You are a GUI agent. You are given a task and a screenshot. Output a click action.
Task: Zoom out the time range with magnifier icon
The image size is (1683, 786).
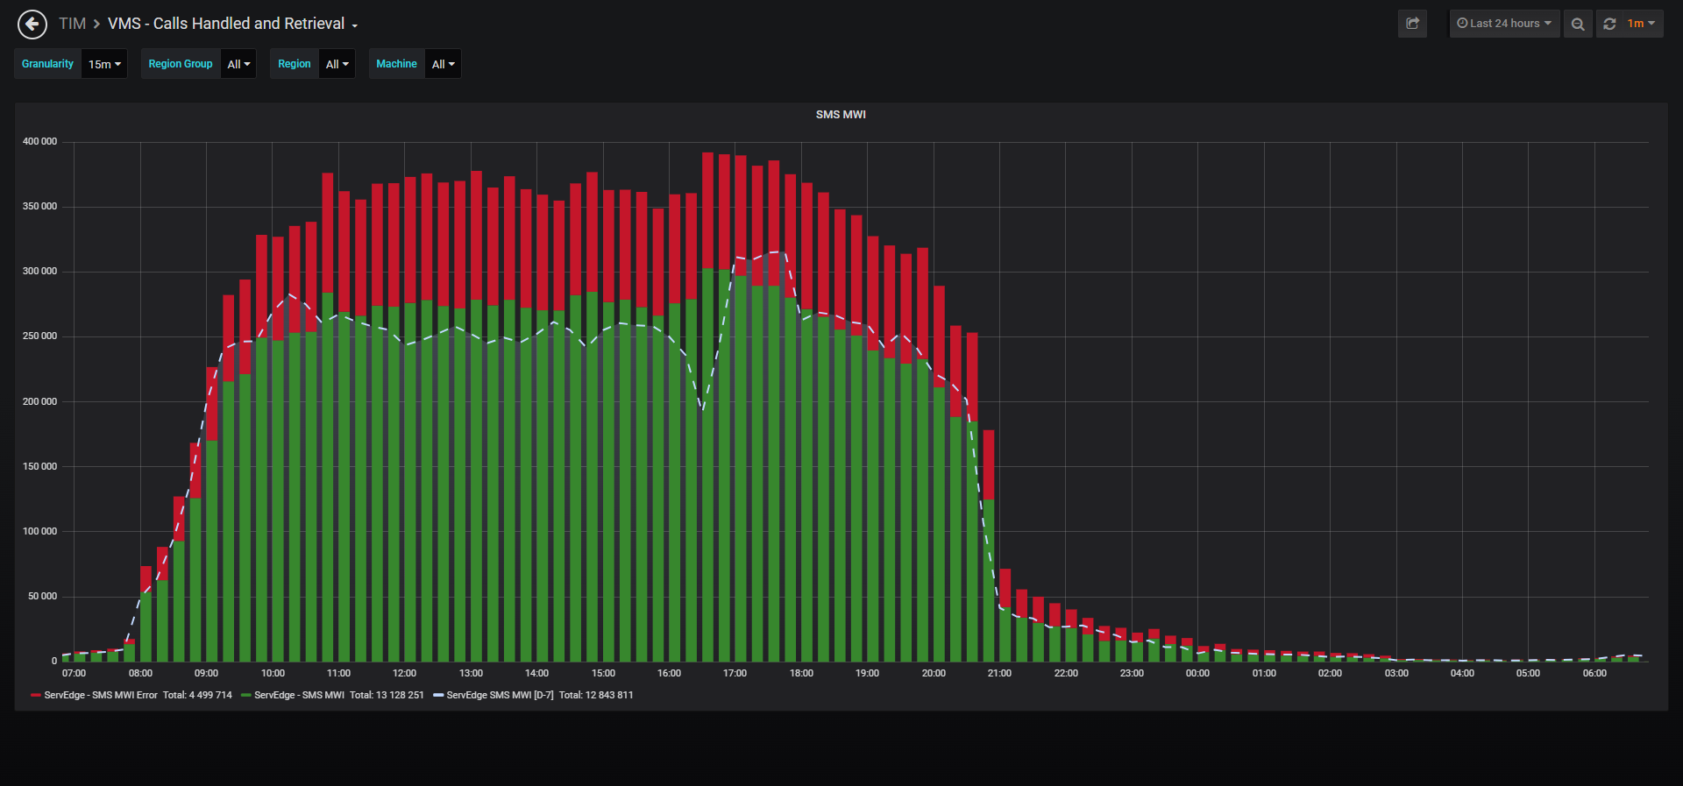coord(1578,24)
